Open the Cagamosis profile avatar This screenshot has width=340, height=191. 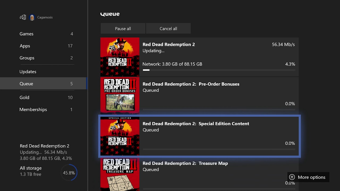coord(32,17)
